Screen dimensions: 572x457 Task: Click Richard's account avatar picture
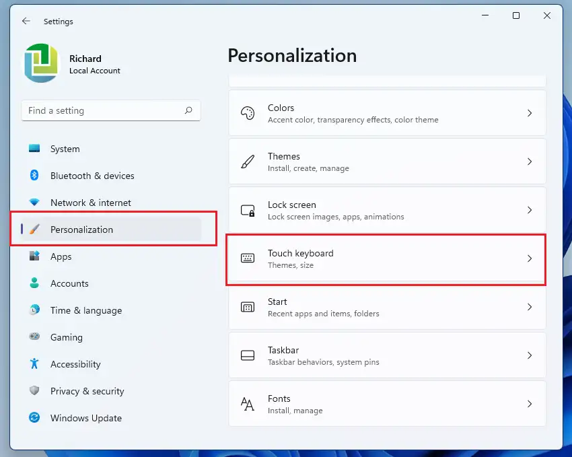pos(41,63)
